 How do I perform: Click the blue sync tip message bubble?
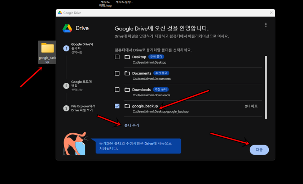click(x=138, y=146)
